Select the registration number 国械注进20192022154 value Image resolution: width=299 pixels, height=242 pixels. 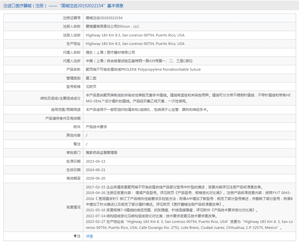coord(104,18)
